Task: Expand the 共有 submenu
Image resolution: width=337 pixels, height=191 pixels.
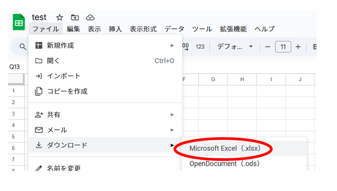Action: pos(105,114)
